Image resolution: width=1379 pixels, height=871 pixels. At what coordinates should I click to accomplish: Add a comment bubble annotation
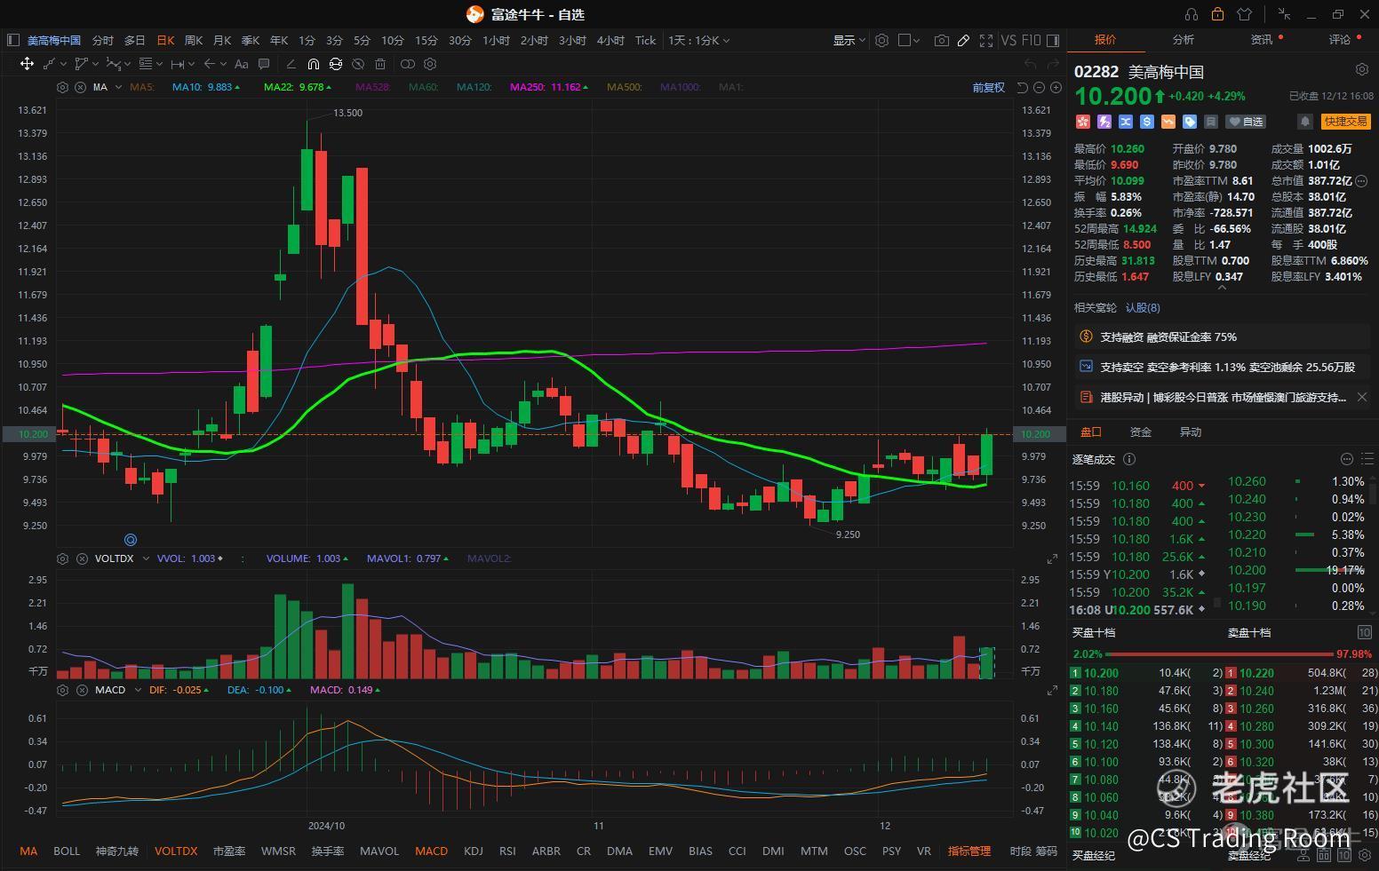point(264,64)
